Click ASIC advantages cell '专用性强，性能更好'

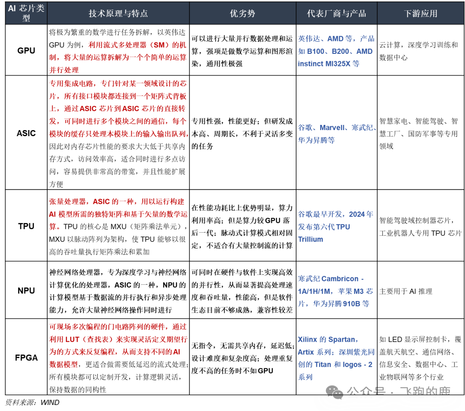(224, 121)
